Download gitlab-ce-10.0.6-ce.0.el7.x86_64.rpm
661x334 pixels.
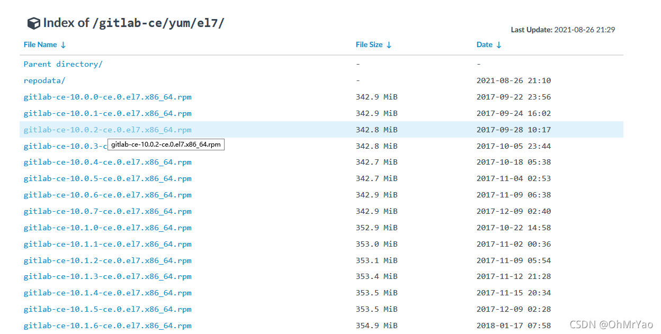108,195
